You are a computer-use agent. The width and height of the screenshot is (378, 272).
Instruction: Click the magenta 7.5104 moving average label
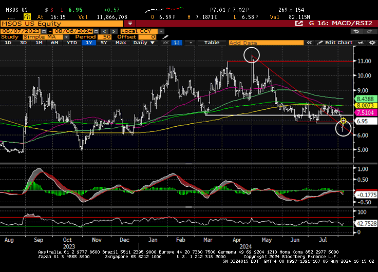tap(365, 113)
